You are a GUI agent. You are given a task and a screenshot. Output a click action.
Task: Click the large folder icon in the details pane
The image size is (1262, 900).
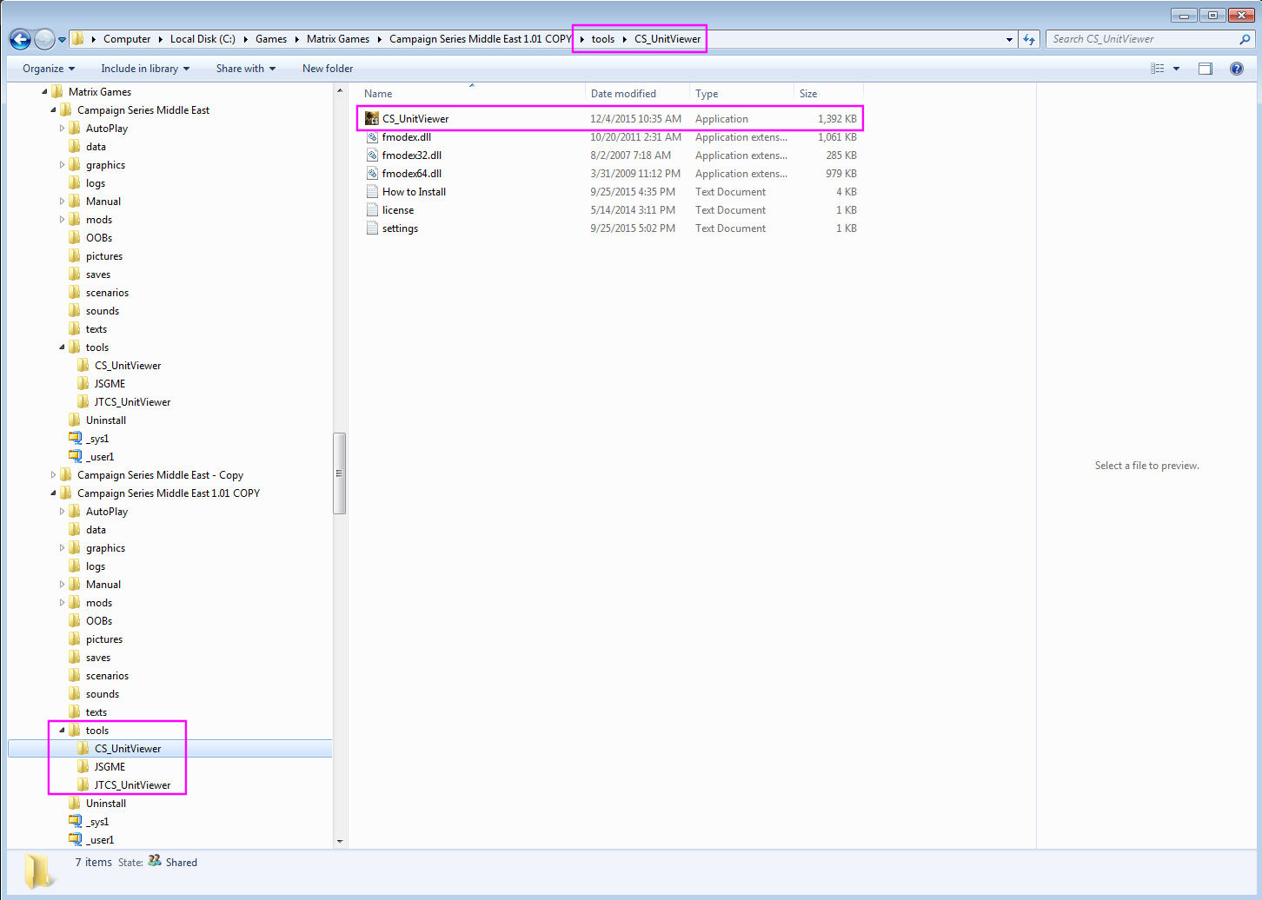(38, 870)
